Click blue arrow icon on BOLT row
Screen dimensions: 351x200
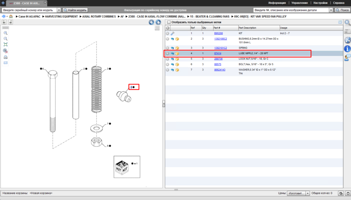click(x=172, y=64)
